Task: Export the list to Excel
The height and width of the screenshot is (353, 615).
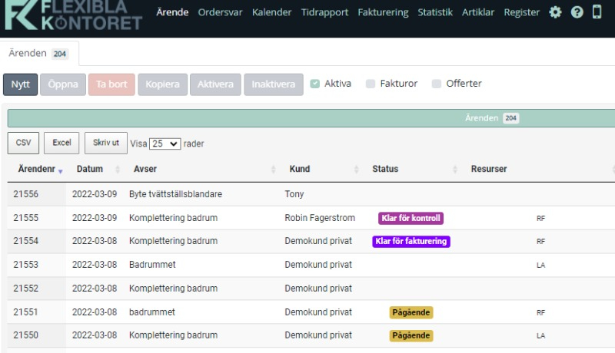Action: coord(61,143)
